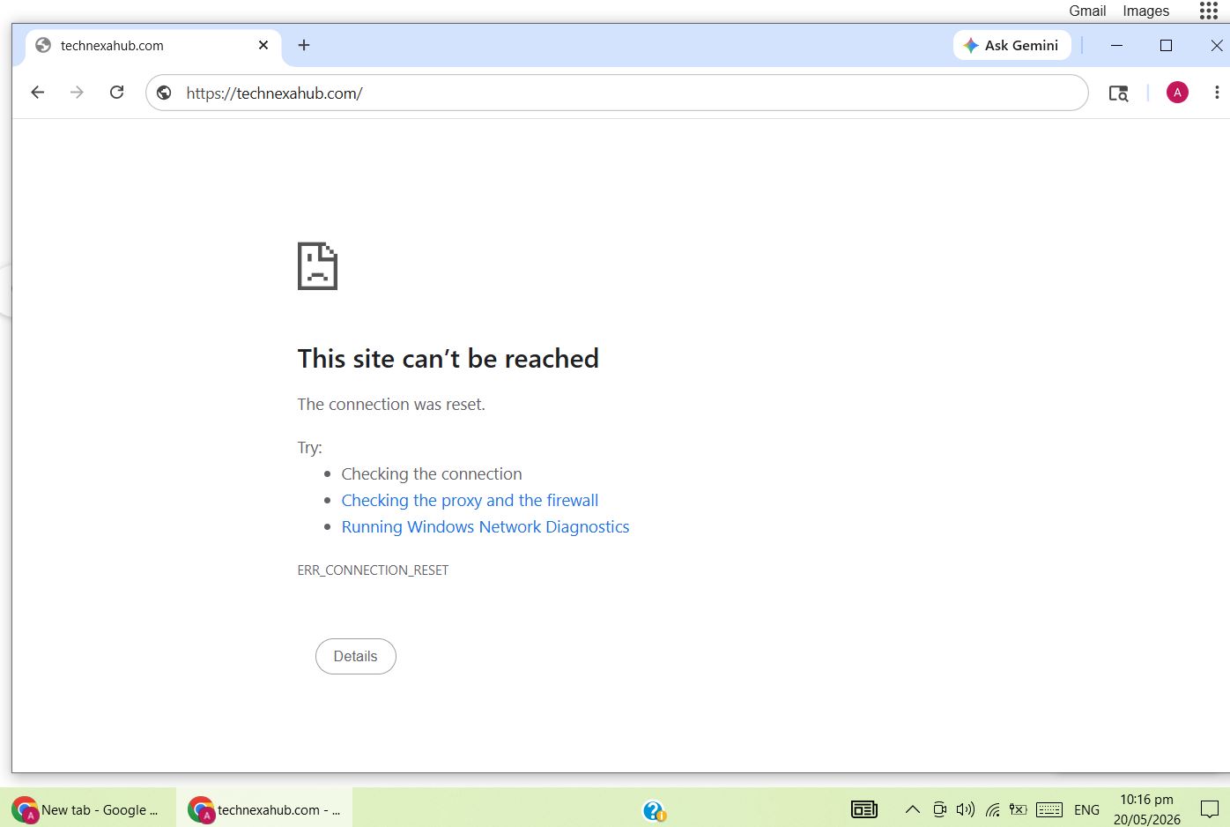This screenshot has height=827, width=1230.
Task: Open the clock showing 10:16 pm
Action: [1146, 809]
